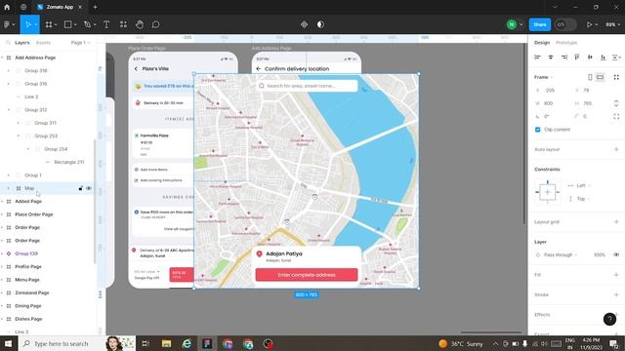Click Align horizontal centers icon

click(551, 58)
